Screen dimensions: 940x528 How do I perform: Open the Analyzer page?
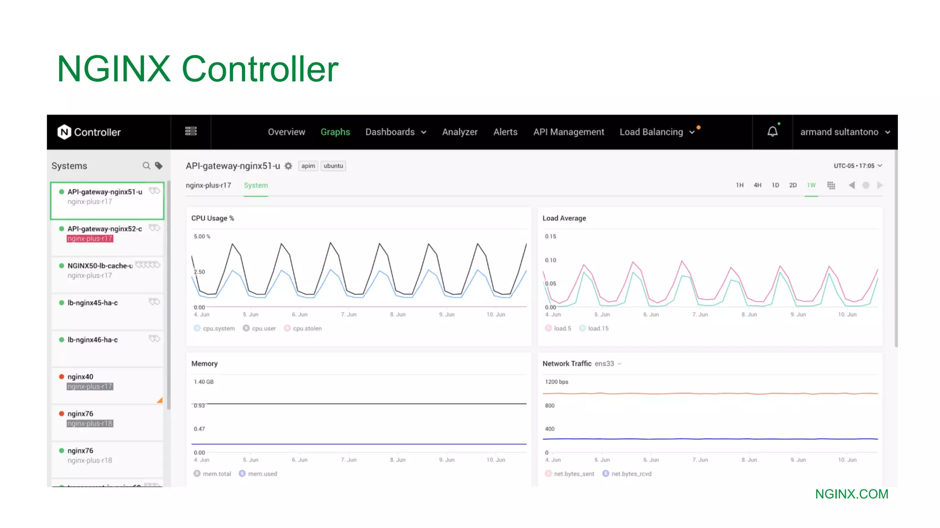[459, 132]
